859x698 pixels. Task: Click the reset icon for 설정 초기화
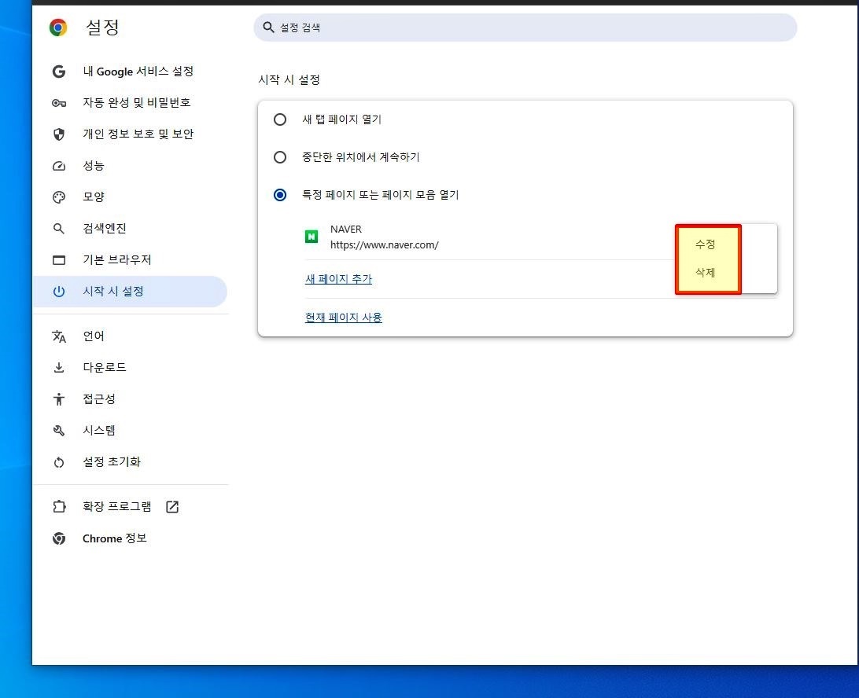point(59,463)
